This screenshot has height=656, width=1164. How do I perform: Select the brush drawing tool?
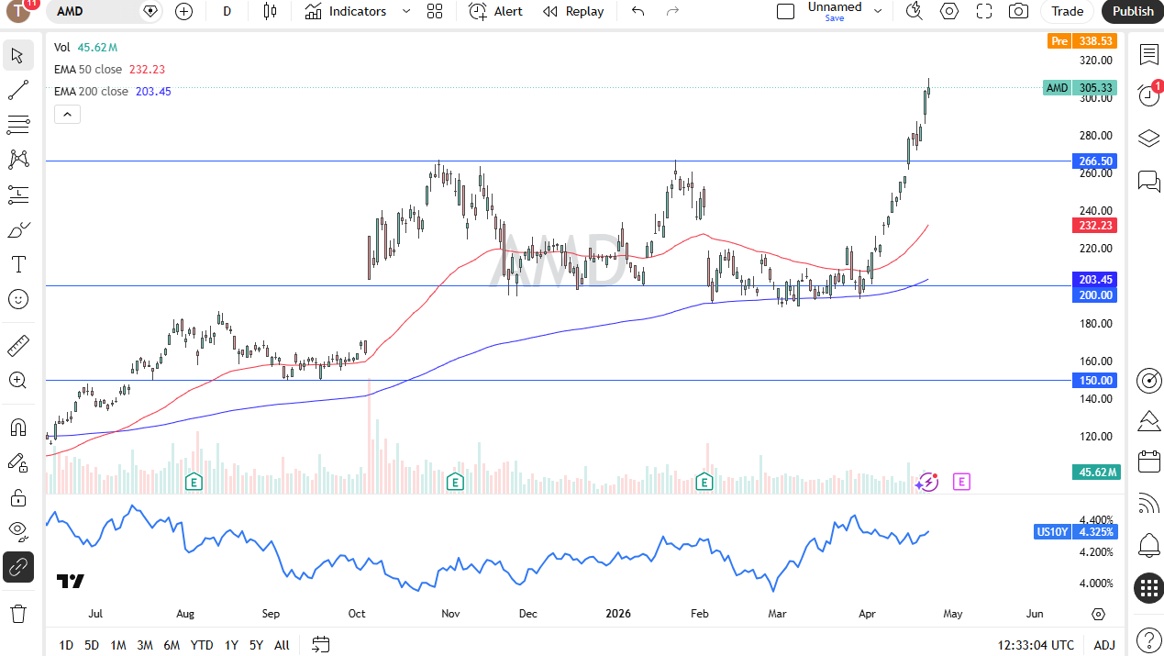[18, 229]
